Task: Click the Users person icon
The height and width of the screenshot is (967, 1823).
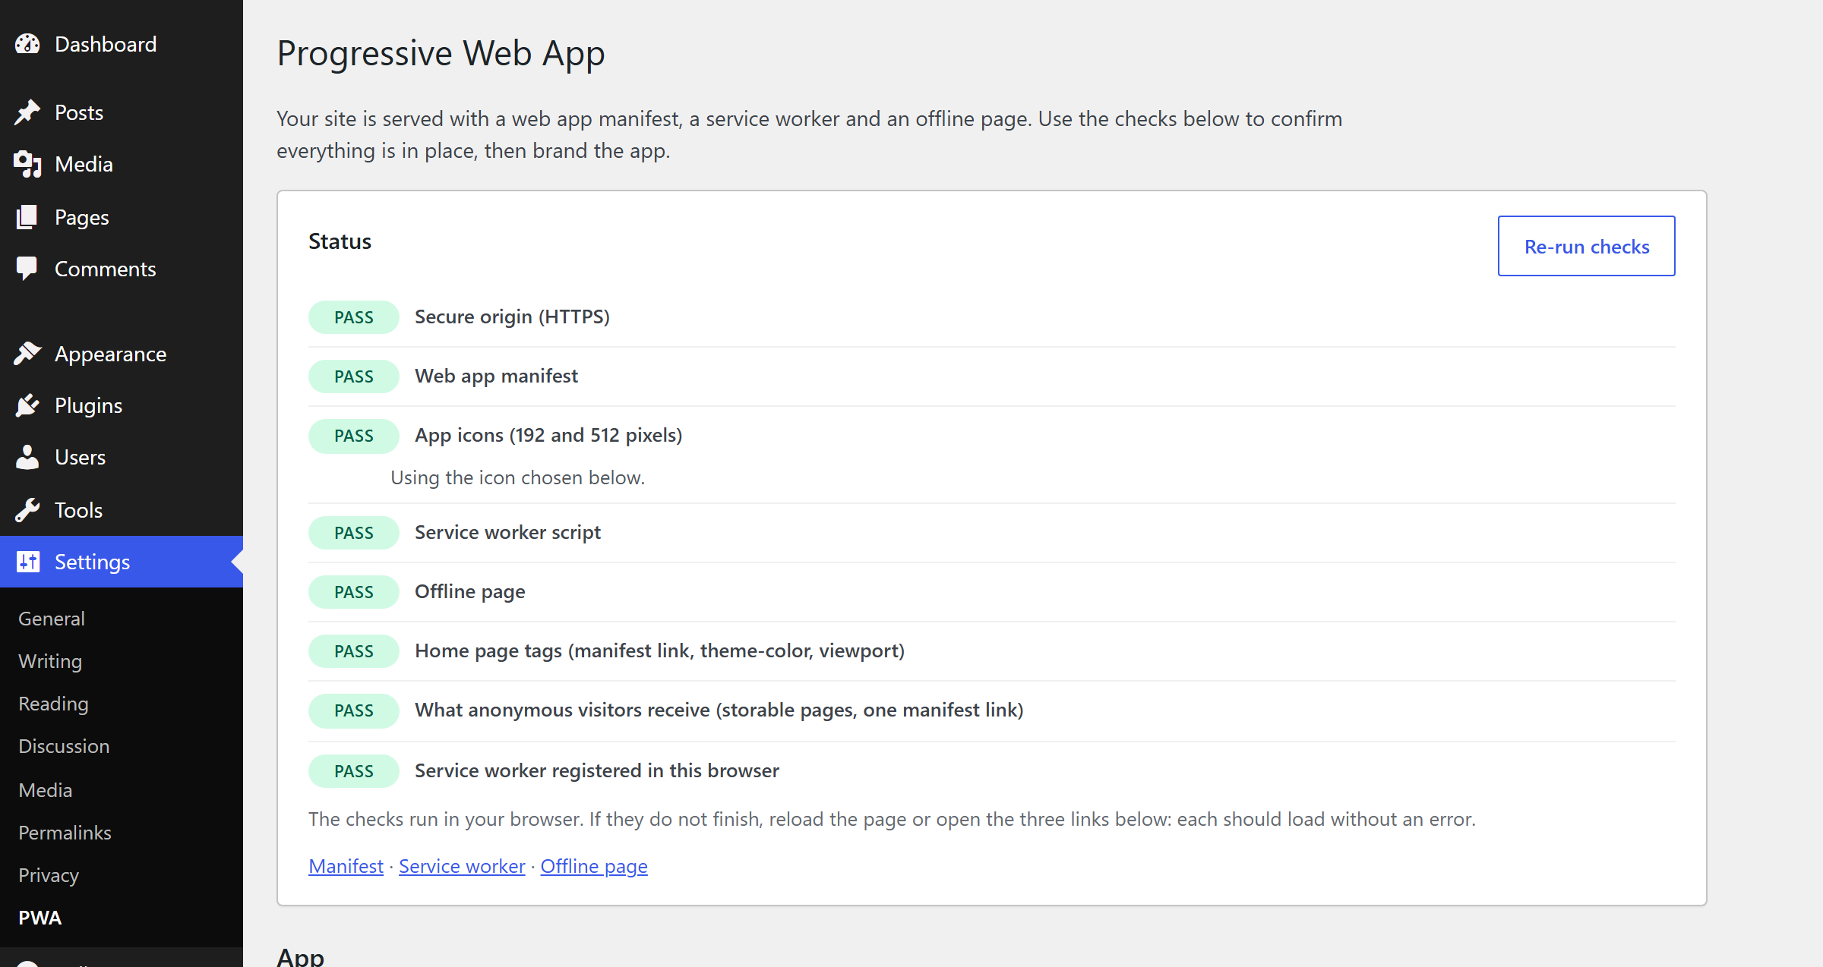Action: click(27, 457)
